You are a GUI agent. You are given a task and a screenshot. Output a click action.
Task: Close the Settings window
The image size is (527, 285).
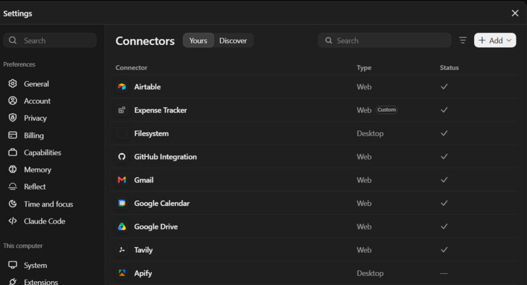point(515,13)
